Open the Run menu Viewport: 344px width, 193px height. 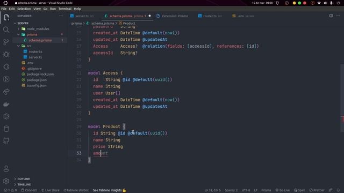pos(53,9)
